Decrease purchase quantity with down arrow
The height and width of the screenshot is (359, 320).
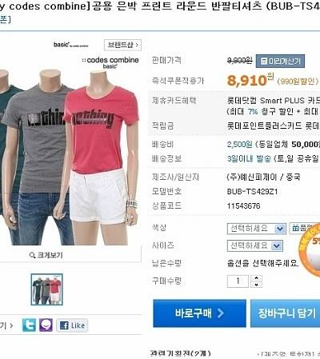(257, 285)
